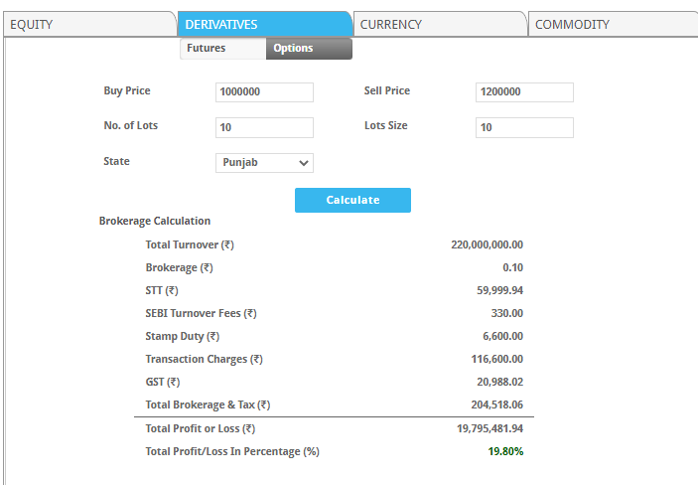Click the STT value 59,999.94
This screenshot has height=485, width=698.
(x=499, y=290)
